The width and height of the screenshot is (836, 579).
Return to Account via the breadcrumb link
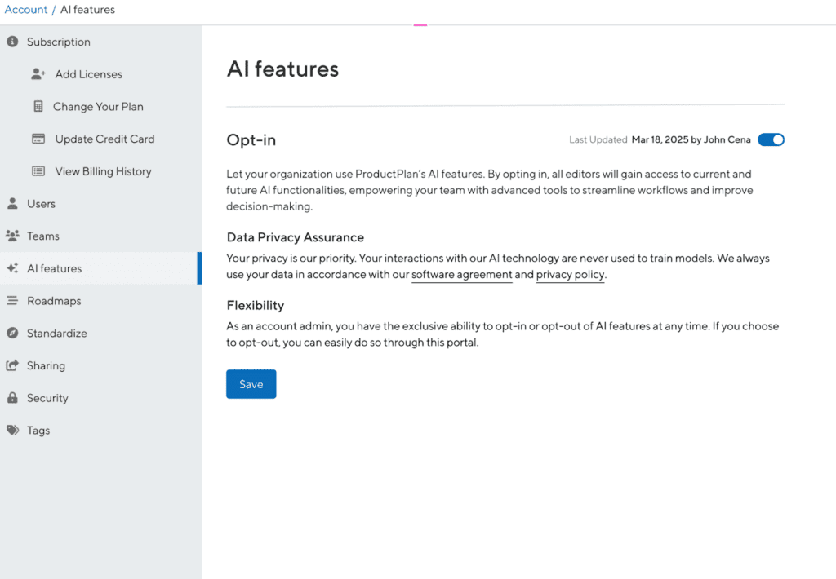pyautogui.click(x=25, y=9)
